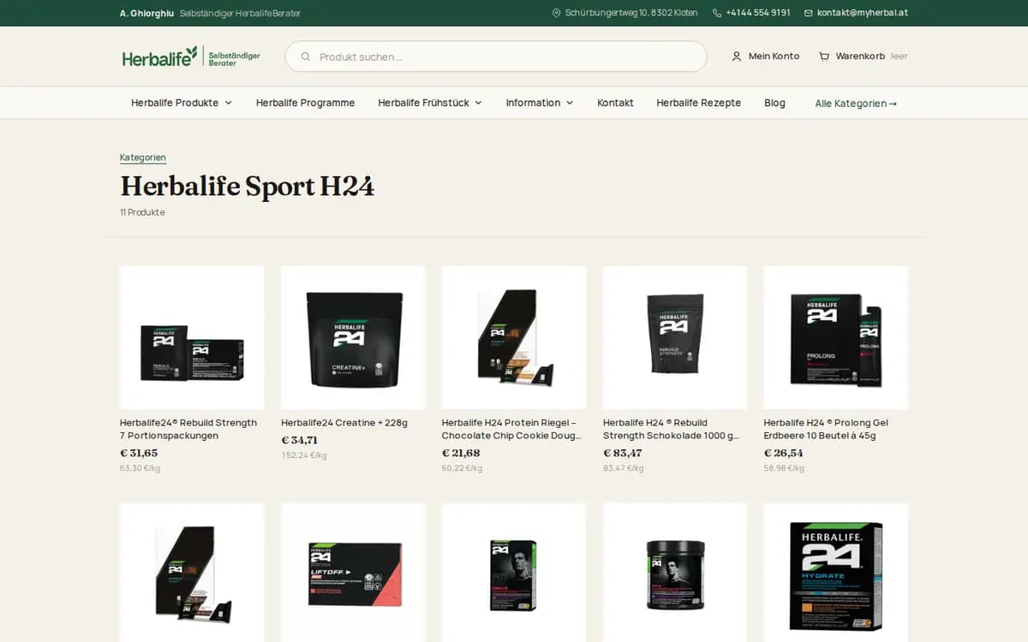Click the address Schürbungertweg 10, 8302 Kloten
The image size is (1028, 642).
coord(631,13)
